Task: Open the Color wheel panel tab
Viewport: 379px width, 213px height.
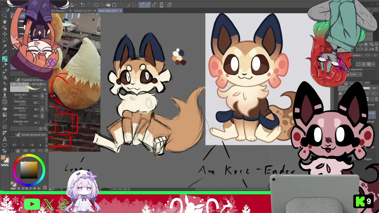Action: [18, 151]
